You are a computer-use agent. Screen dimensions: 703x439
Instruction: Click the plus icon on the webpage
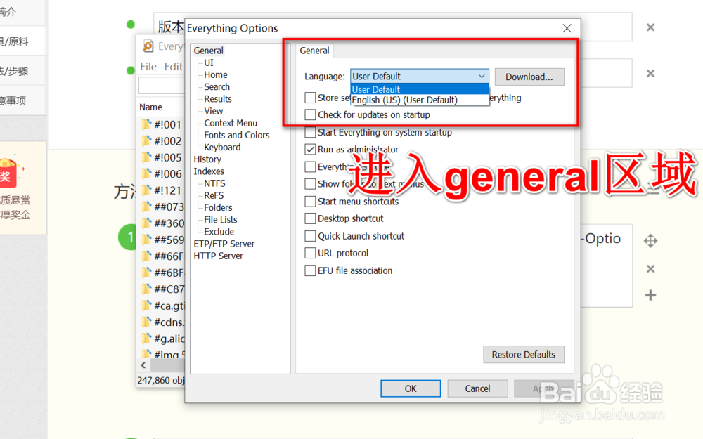coord(650,295)
